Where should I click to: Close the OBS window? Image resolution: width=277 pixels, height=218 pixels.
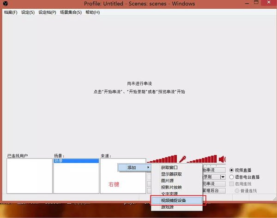click(x=269, y=2)
